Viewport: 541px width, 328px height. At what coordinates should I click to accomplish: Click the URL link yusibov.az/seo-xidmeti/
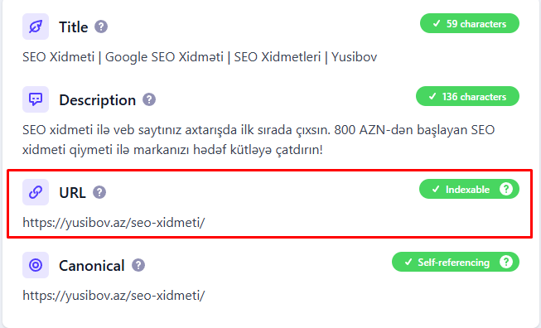pyautogui.click(x=114, y=223)
